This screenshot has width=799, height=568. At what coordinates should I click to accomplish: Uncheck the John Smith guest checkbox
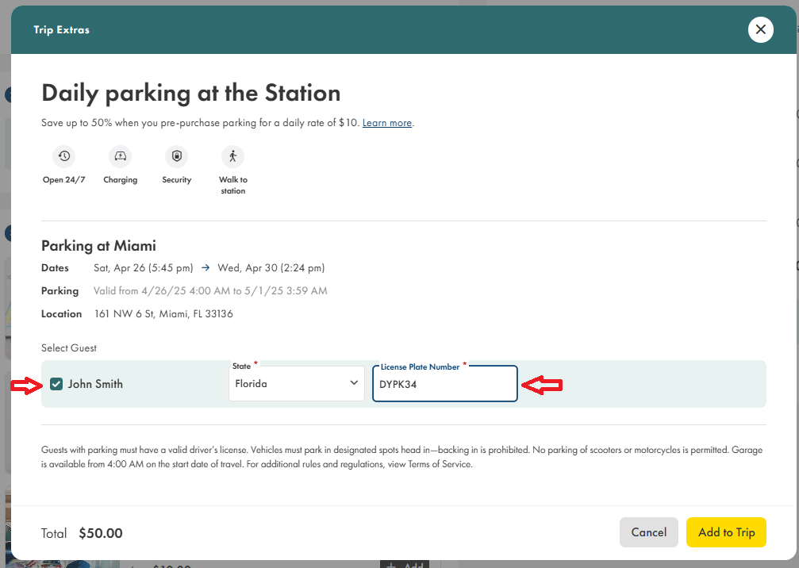tap(56, 384)
